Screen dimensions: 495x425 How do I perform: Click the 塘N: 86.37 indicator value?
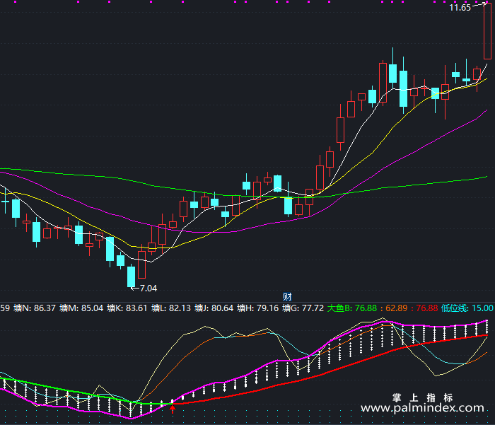[x=35, y=308]
